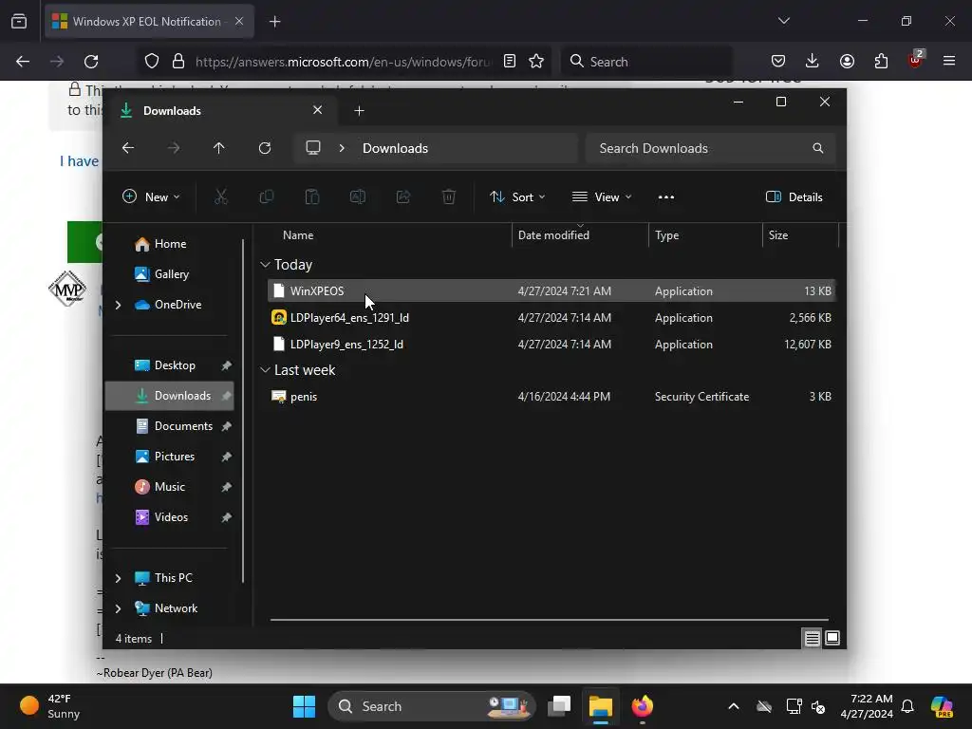The height and width of the screenshot is (729, 972).
Task: Select the Downloads tab in Explorer
Action: (220, 110)
